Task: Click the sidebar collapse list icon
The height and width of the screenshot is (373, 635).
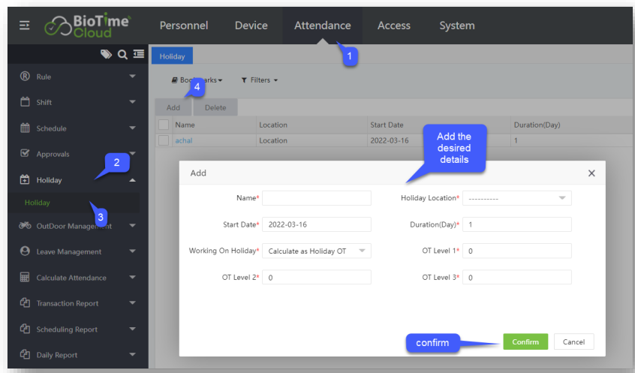Action: (x=138, y=54)
